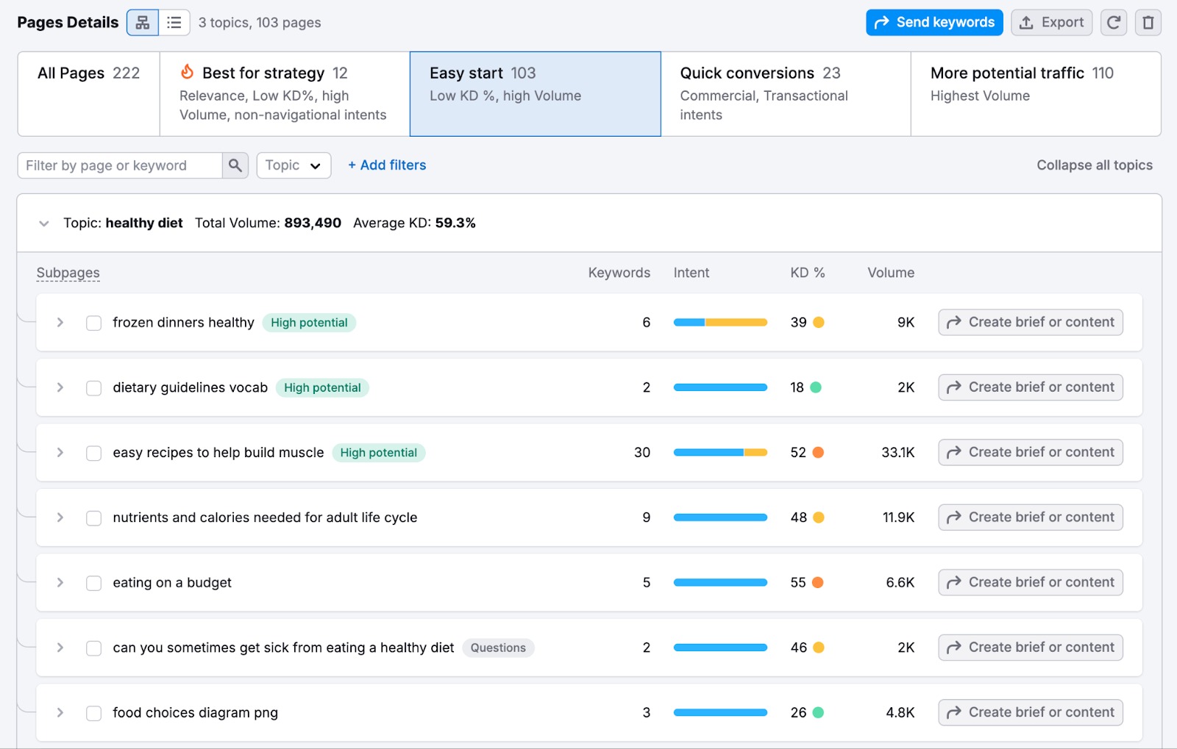Click the intent bar for frozen dinners healthy
Screen dimensions: 1177x749
[x=720, y=322]
